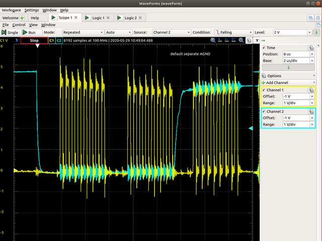The height and width of the screenshot is (241, 322).
Task: Click the Options gear icon in side panel
Action: 264,76
